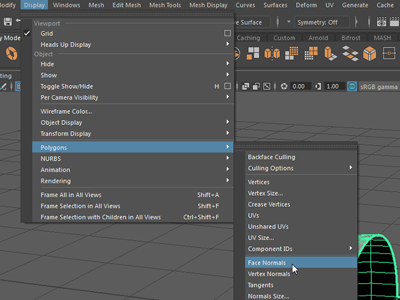Click the save scene floppy disk icon

coord(7,21)
